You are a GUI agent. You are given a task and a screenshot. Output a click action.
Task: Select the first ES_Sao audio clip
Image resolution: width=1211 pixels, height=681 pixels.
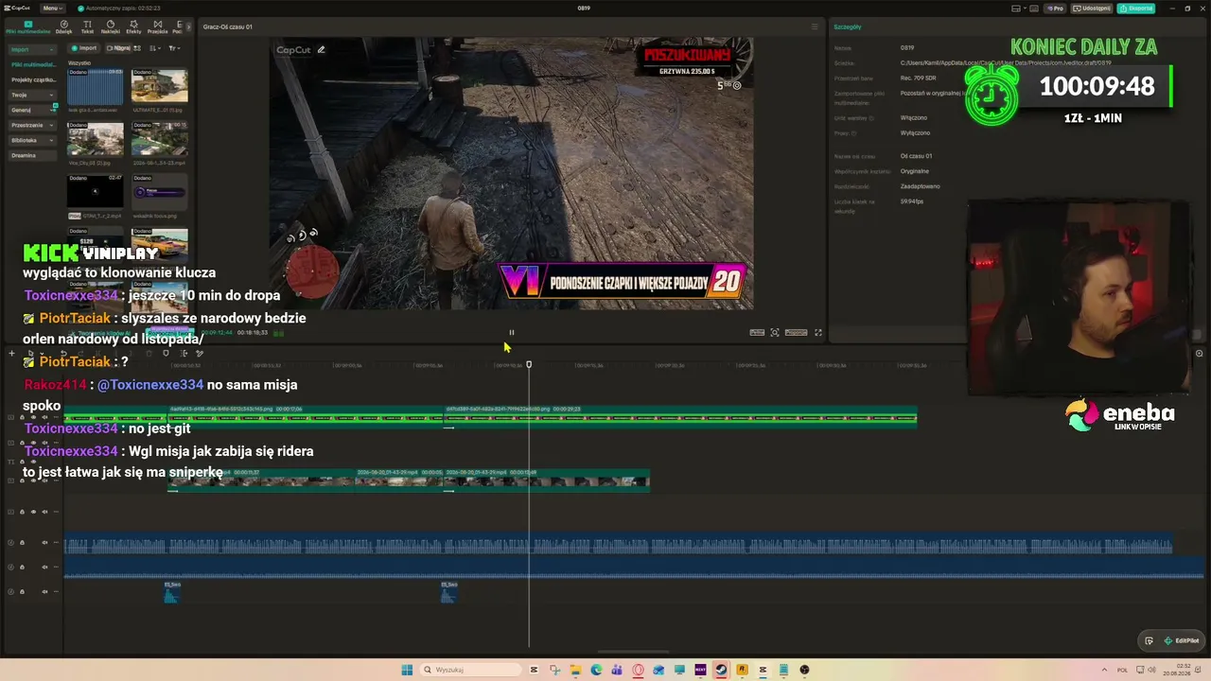click(171, 592)
